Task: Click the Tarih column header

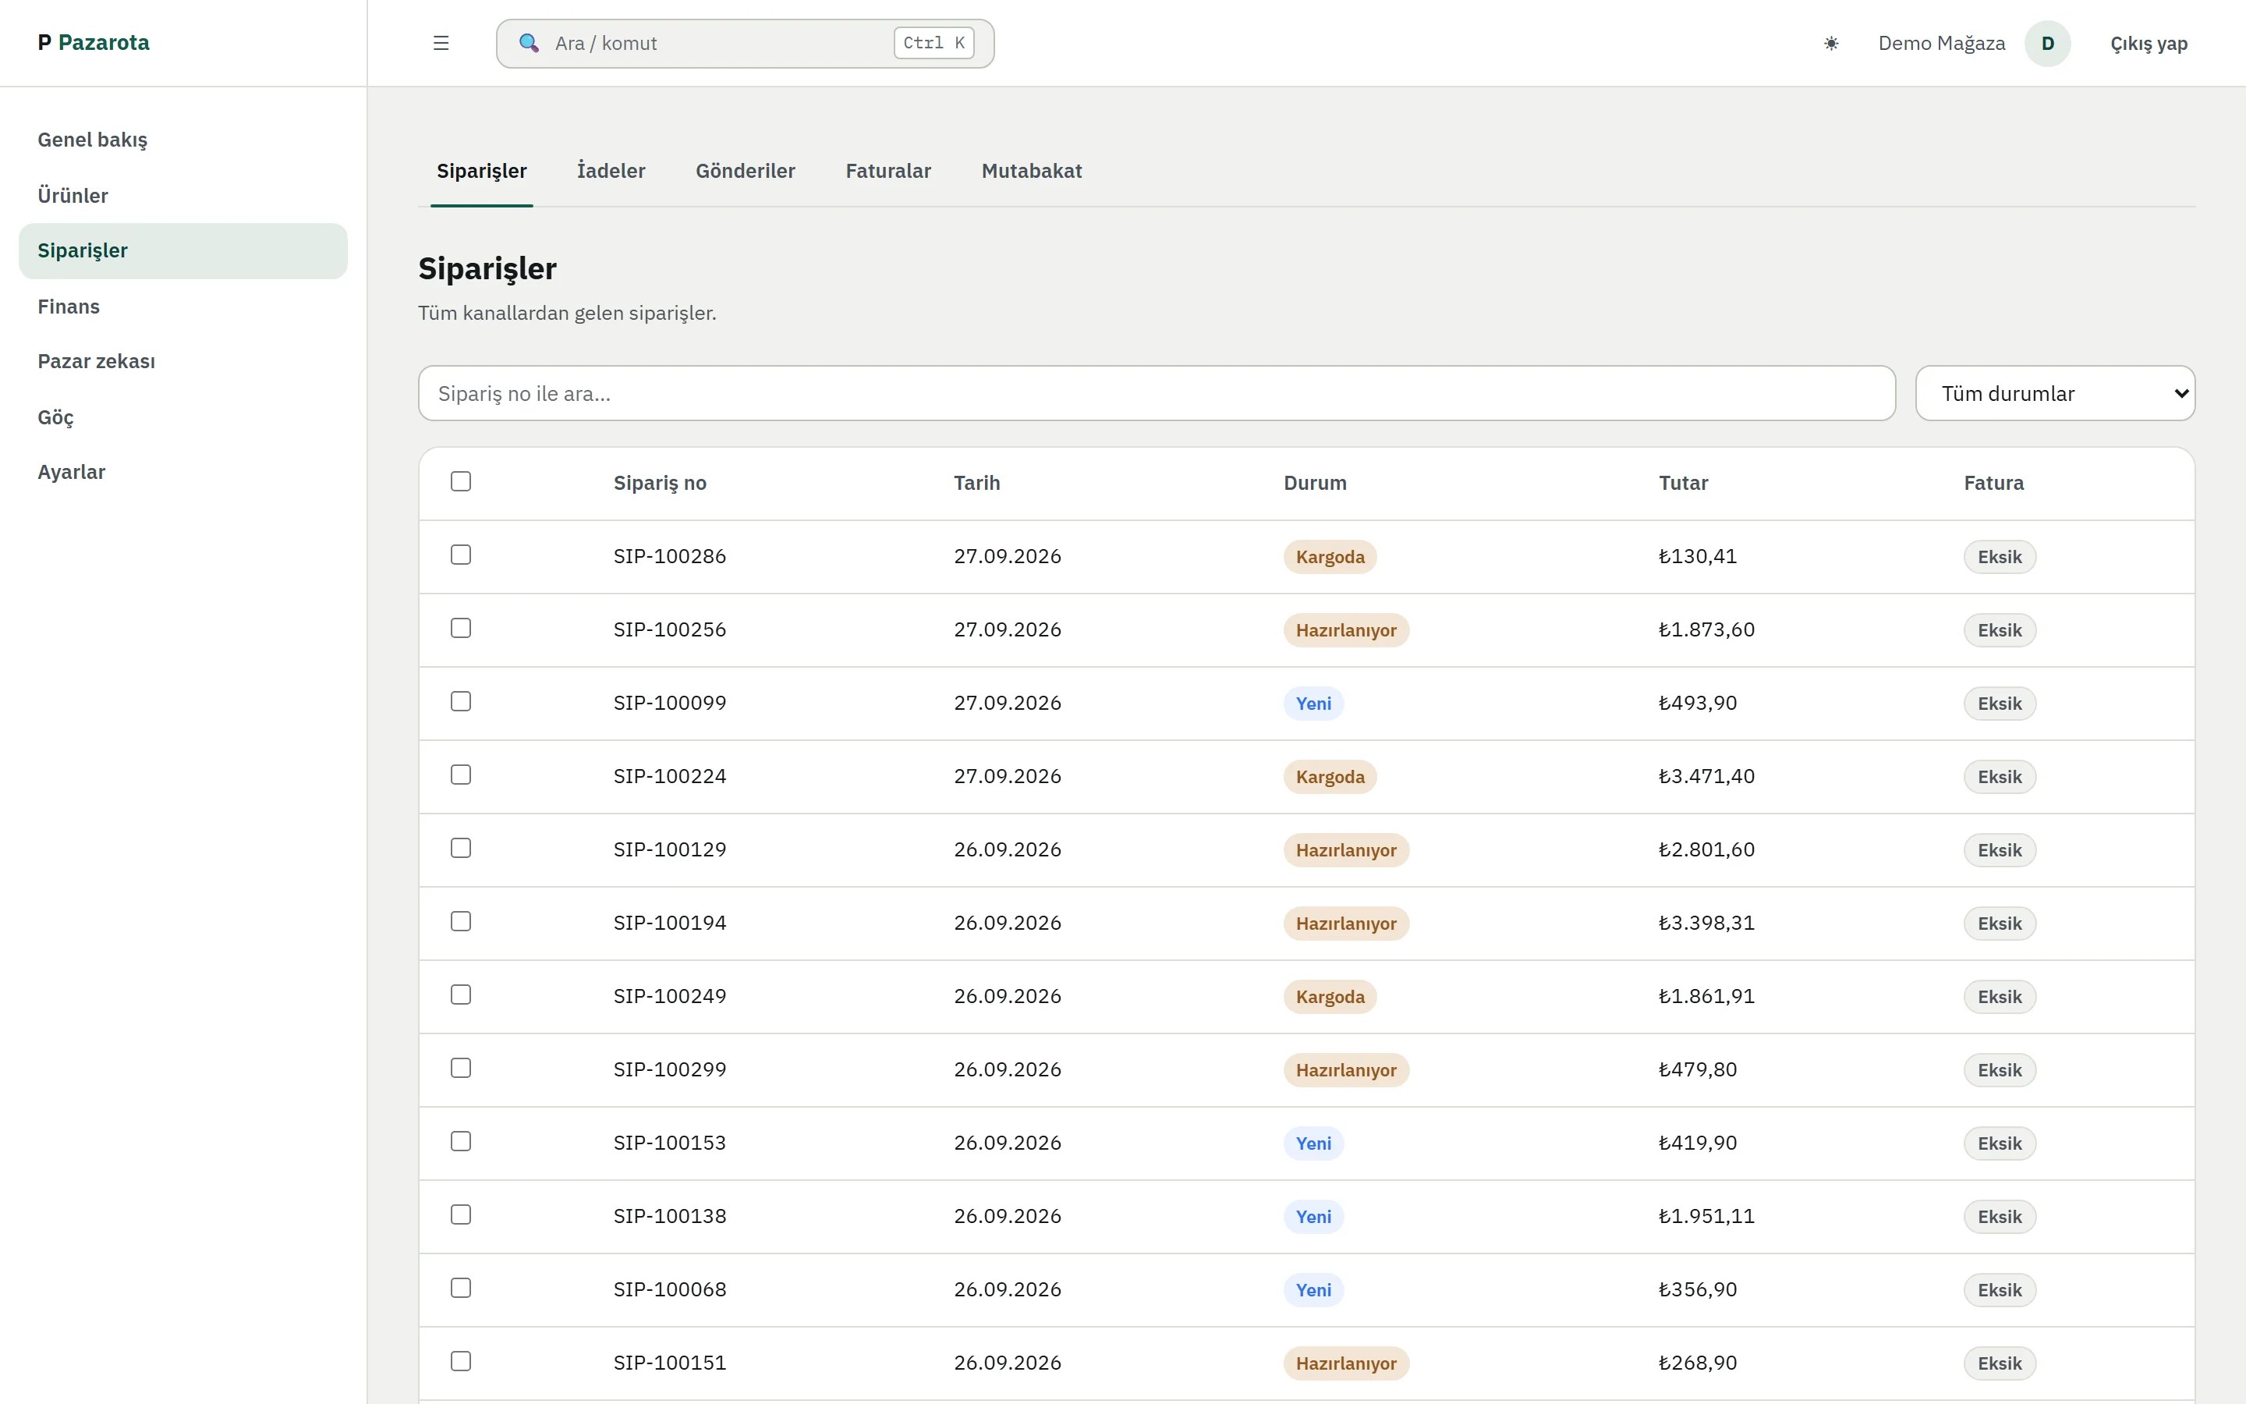Action: click(x=976, y=483)
